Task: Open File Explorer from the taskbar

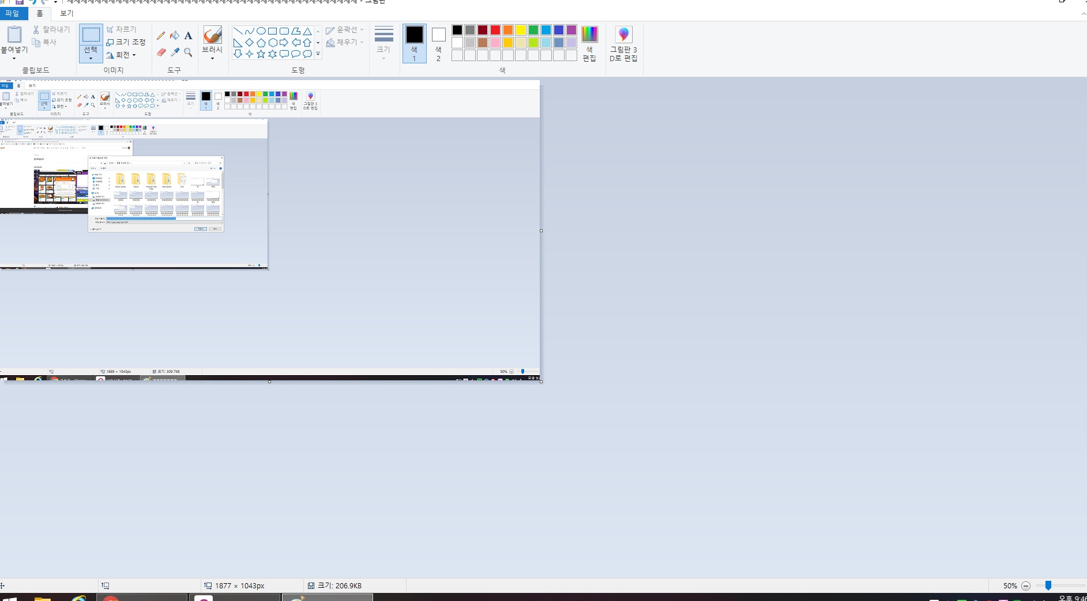Action: (x=43, y=598)
